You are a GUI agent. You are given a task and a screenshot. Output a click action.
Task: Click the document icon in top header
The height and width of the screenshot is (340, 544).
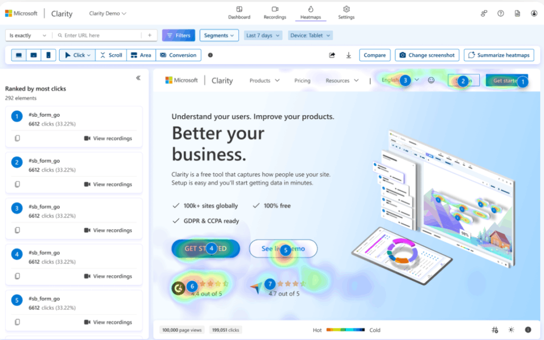pyautogui.click(x=517, y=13)
